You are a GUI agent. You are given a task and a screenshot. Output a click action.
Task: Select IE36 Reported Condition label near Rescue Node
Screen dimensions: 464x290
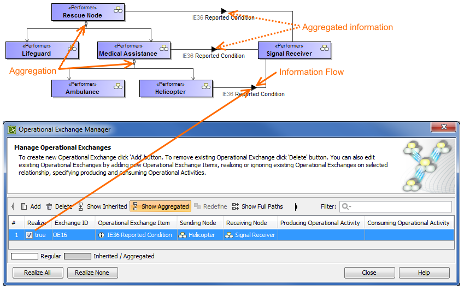[x=224, y=17]
